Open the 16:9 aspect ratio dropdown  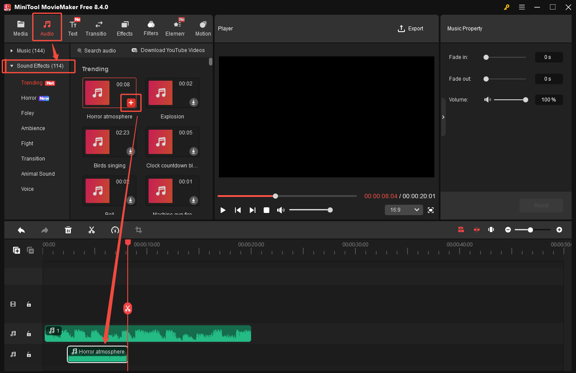click(x=404, y=209)
